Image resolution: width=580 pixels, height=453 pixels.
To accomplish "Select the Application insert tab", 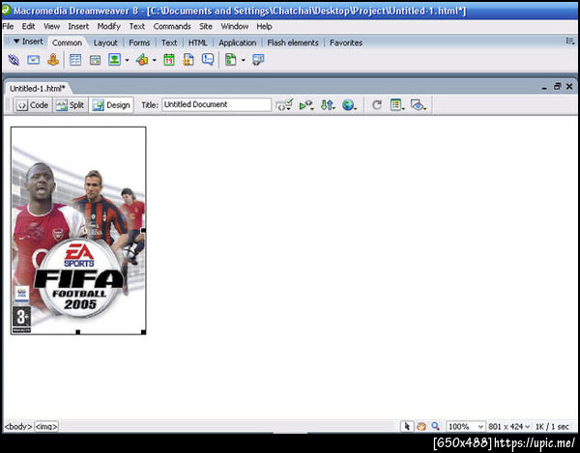I will tap(237, 42).
